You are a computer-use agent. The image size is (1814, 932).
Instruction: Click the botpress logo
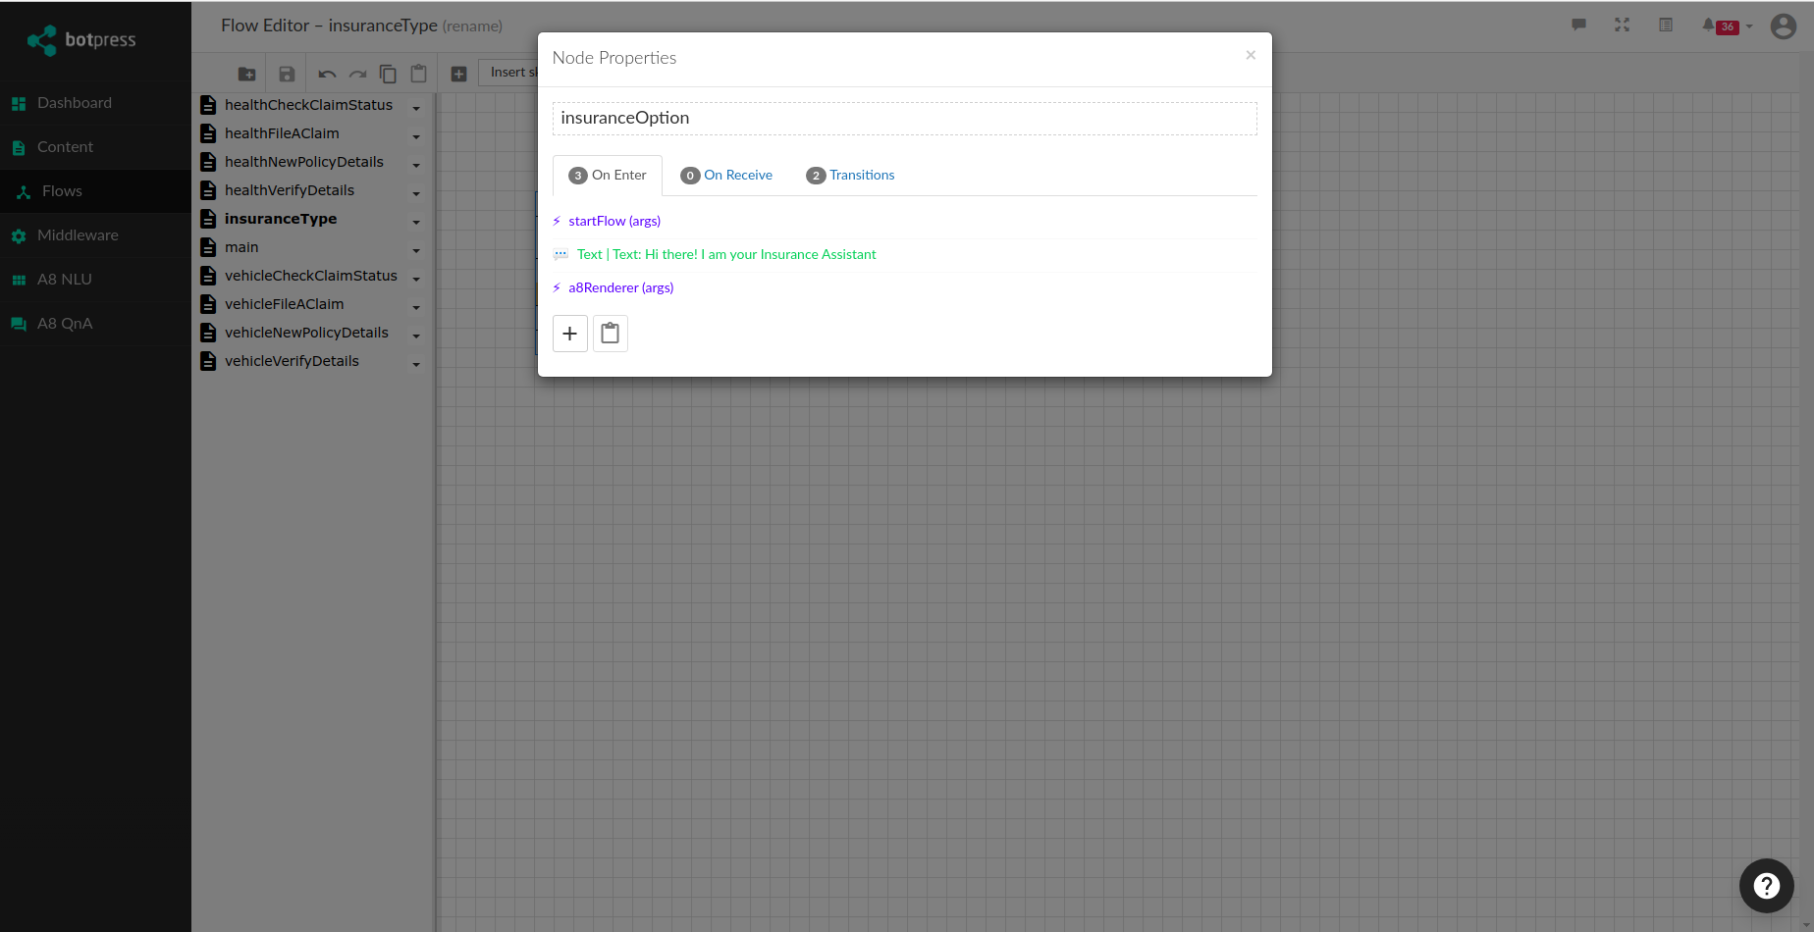pyautogui.click(x=81, y=40)
